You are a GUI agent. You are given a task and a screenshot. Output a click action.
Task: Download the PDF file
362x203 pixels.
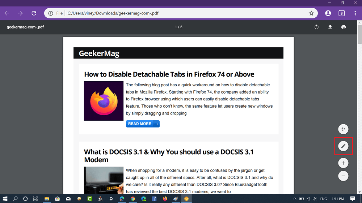click(330, 27)
